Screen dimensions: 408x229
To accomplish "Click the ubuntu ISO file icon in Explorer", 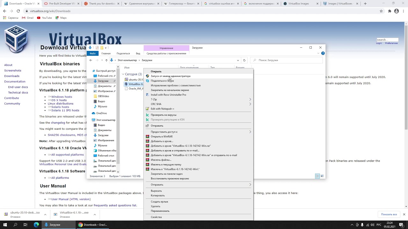I will 126,80.
